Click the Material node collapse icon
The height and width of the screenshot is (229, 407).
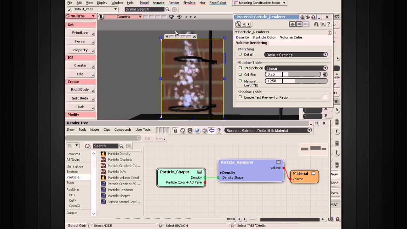(x=313, y=173)
